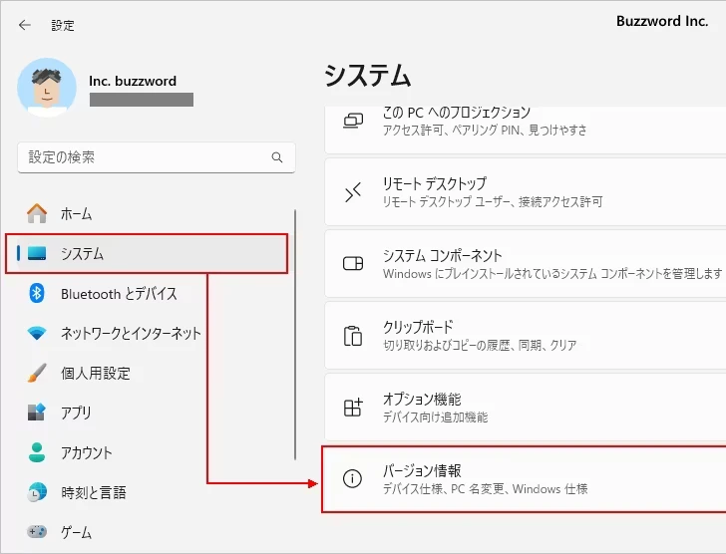Click the 時刻と言語 globe clock icon

point(37,492)
